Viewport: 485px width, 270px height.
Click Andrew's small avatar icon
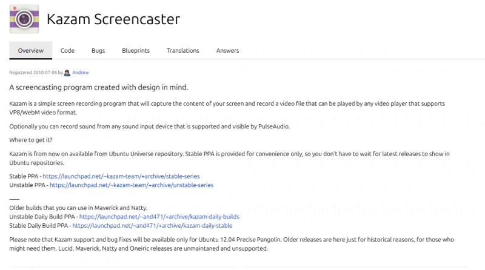[x=67, y=73]
